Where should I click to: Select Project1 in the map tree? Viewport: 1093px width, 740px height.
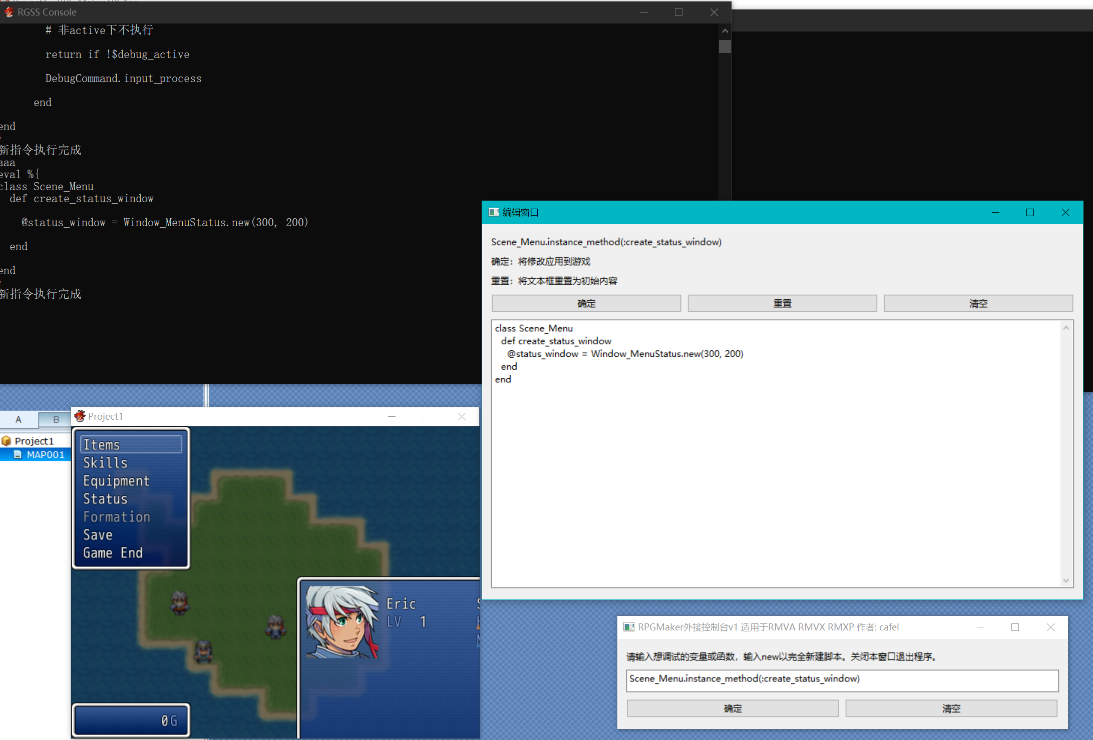(x=34, y=441)
